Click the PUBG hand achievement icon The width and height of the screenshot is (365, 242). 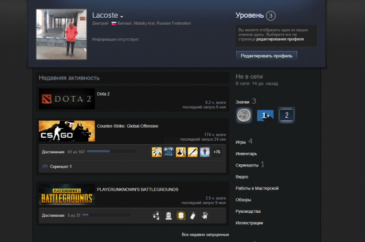tap(204, 215)
